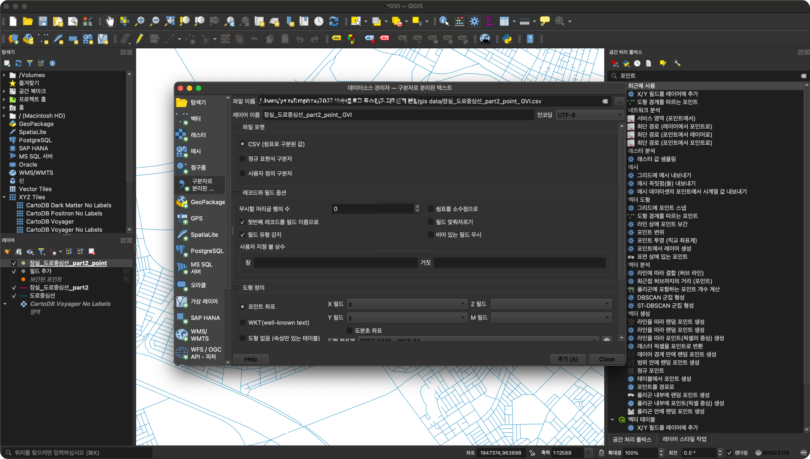Open the 인코딩 UTF-8 dropdown

(589, 115)
